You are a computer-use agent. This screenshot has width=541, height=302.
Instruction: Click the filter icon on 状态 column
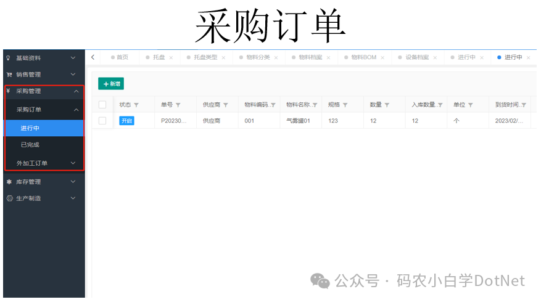coord(136,105)
